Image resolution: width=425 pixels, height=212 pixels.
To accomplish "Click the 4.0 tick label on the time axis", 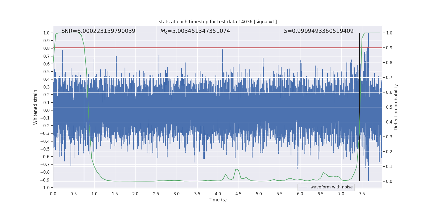I will pos(218,194).
